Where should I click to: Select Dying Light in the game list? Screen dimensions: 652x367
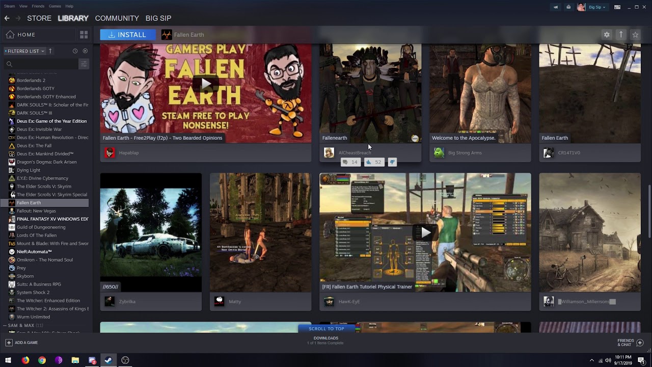coord(29,170)
